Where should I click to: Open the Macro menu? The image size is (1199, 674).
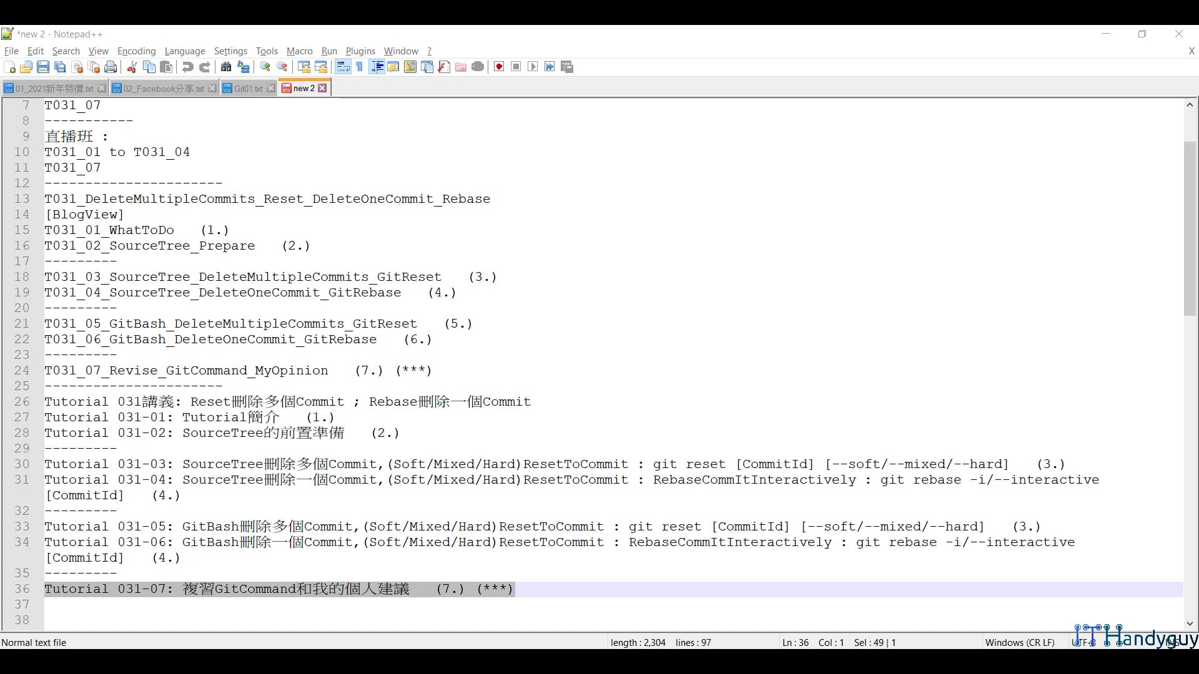point(299,51)
